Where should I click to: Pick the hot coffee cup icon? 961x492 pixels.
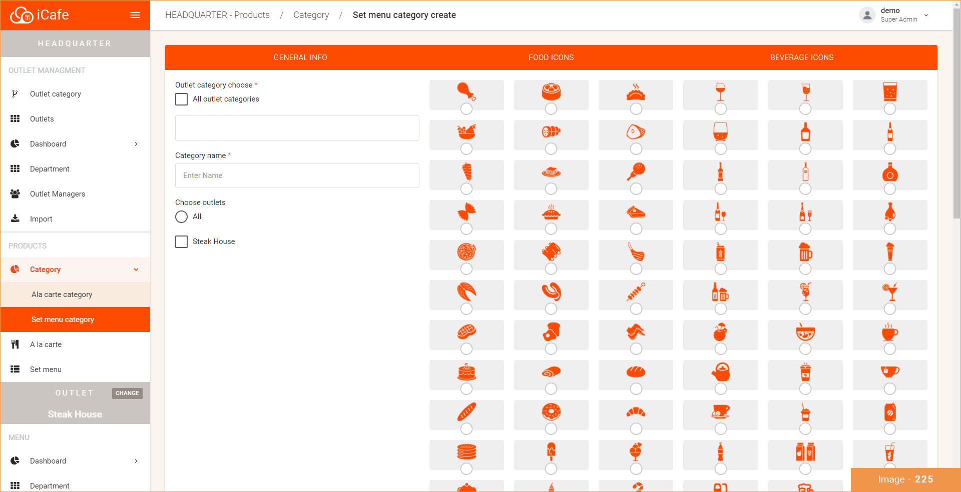click(x=890, y=331)
